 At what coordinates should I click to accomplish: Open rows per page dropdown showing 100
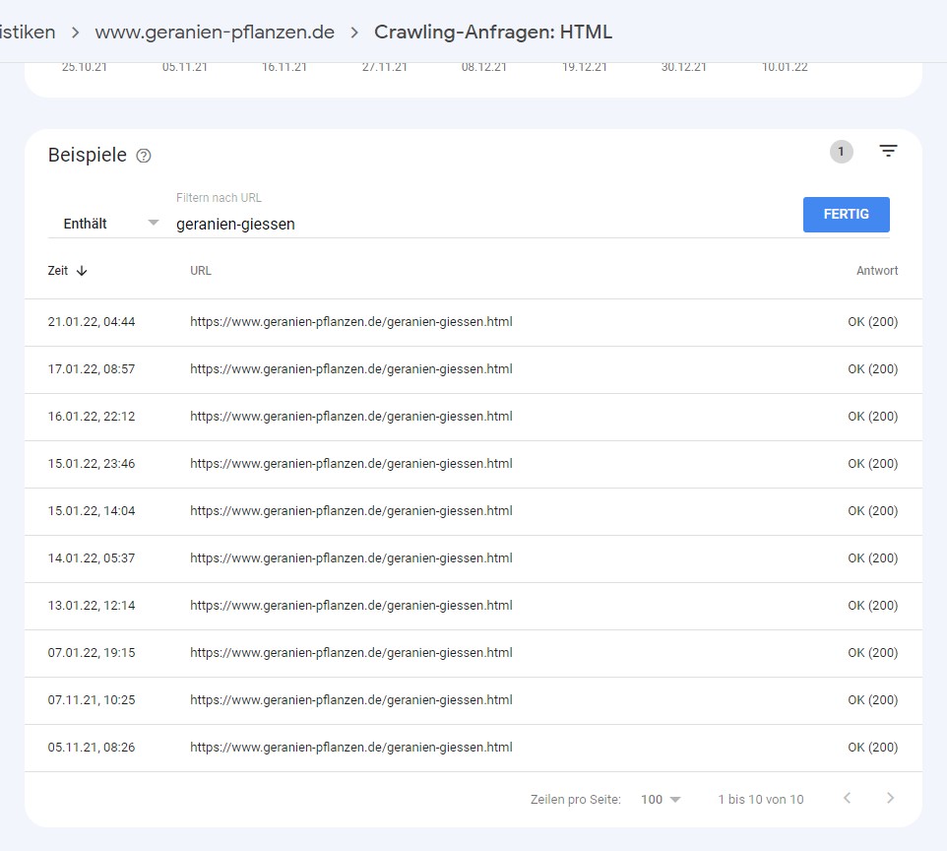pos(661,800)
